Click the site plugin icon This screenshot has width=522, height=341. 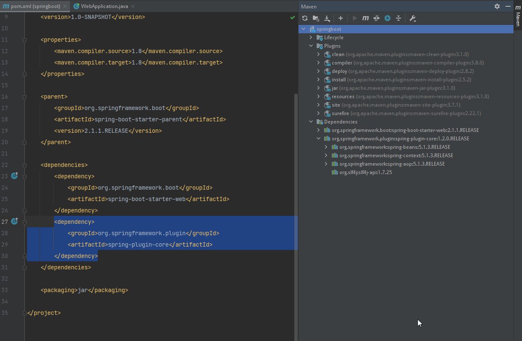pos(327,105)
